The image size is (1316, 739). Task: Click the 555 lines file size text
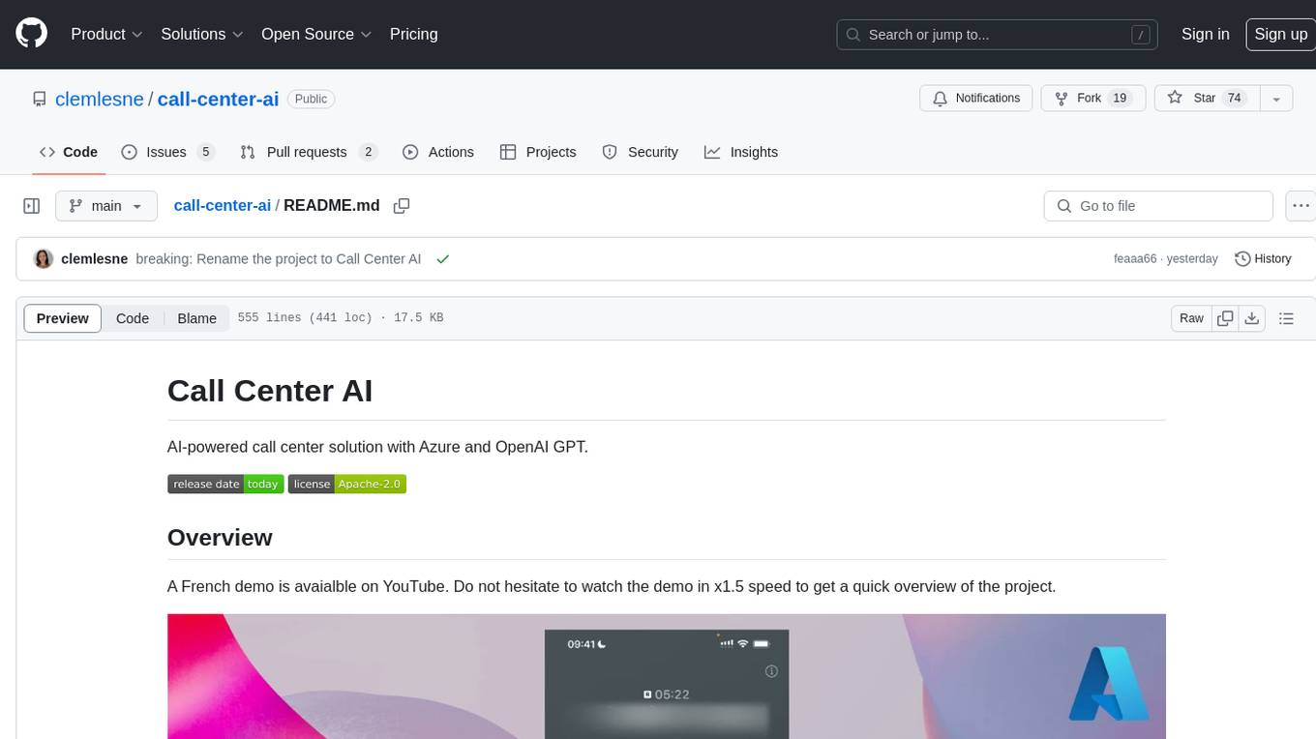coord(341,318)
